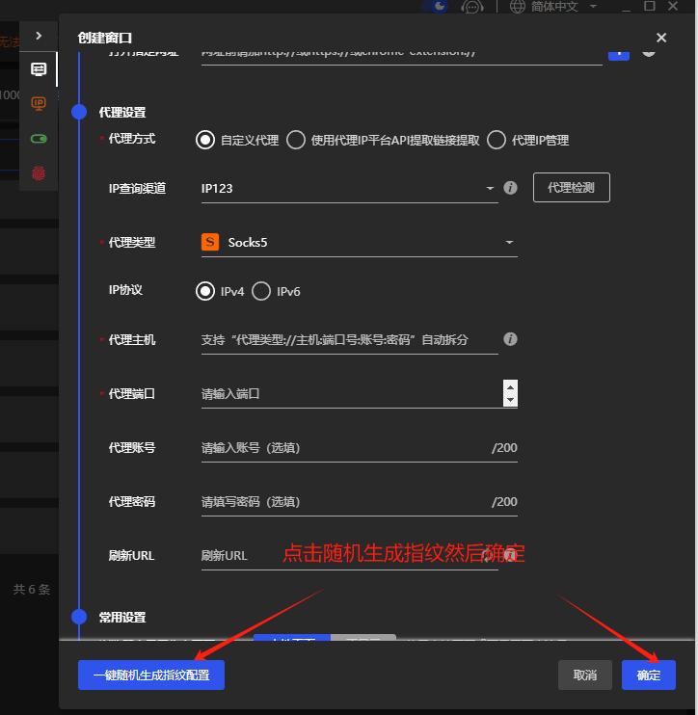Click the 常用设置 section heading
698x715 pixels.
point(122,617)
